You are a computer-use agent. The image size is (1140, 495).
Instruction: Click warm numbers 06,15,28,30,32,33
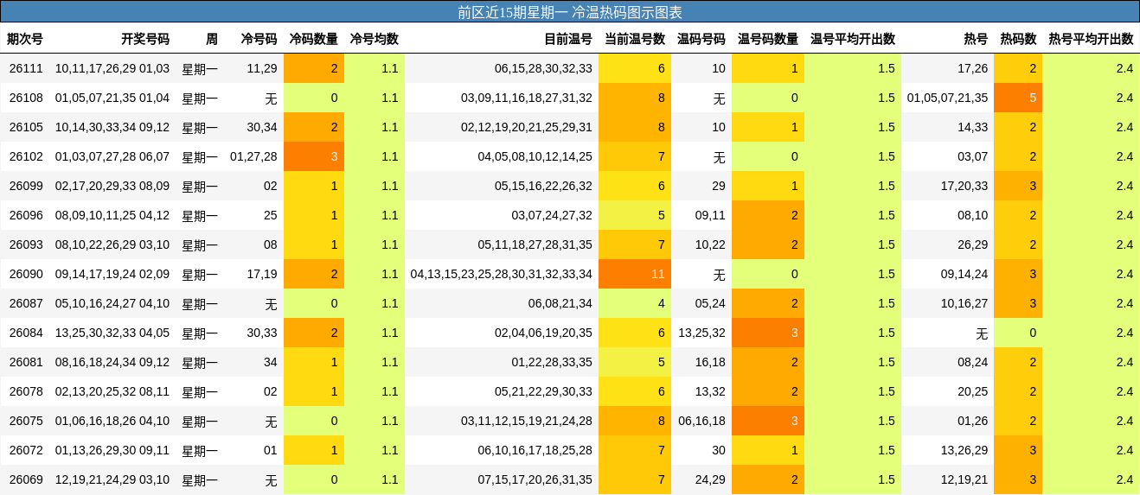point(543,68)
